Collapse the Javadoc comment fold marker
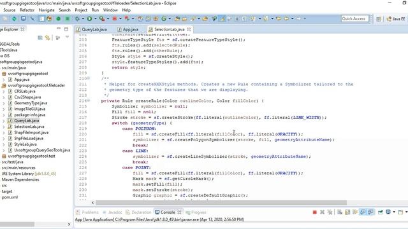Viewport: 408px width, 229px height. click(x=89, y=78)
